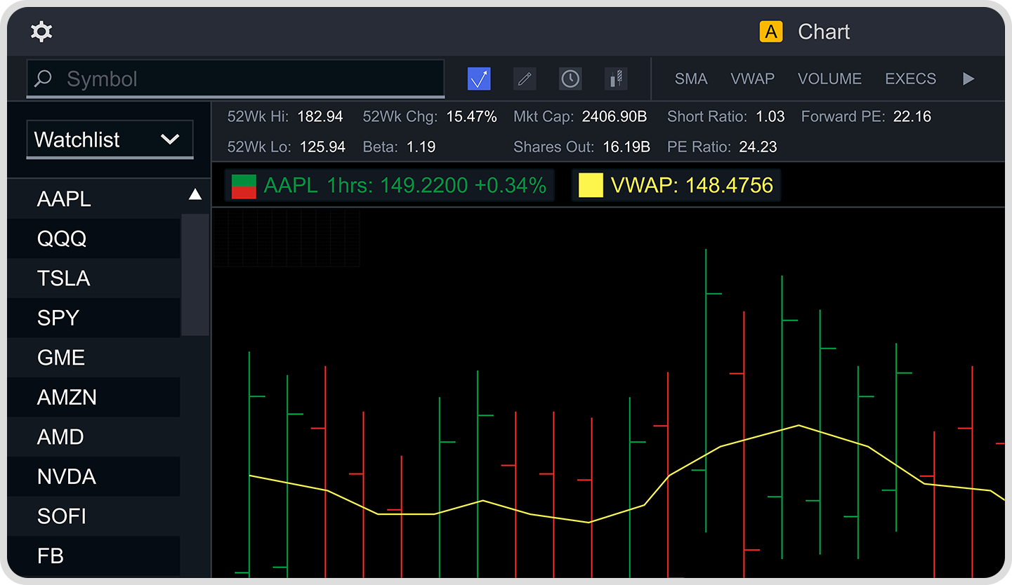The image size is (1012, 585).
Task: Toggle the VWAP indicator overlay
Action: tap(752, 79)
